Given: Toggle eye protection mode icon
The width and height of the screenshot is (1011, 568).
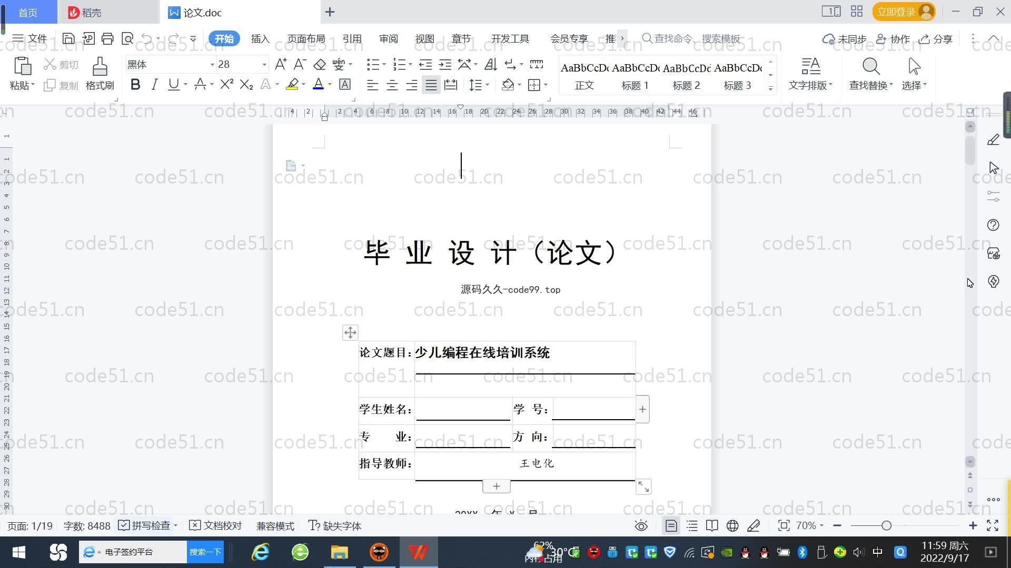Looking at the screenshot, I should (641, 525).
